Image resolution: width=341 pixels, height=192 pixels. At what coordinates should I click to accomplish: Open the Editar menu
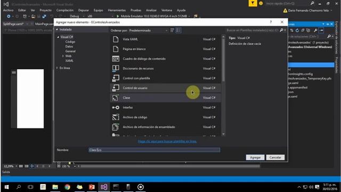point(22,10)
